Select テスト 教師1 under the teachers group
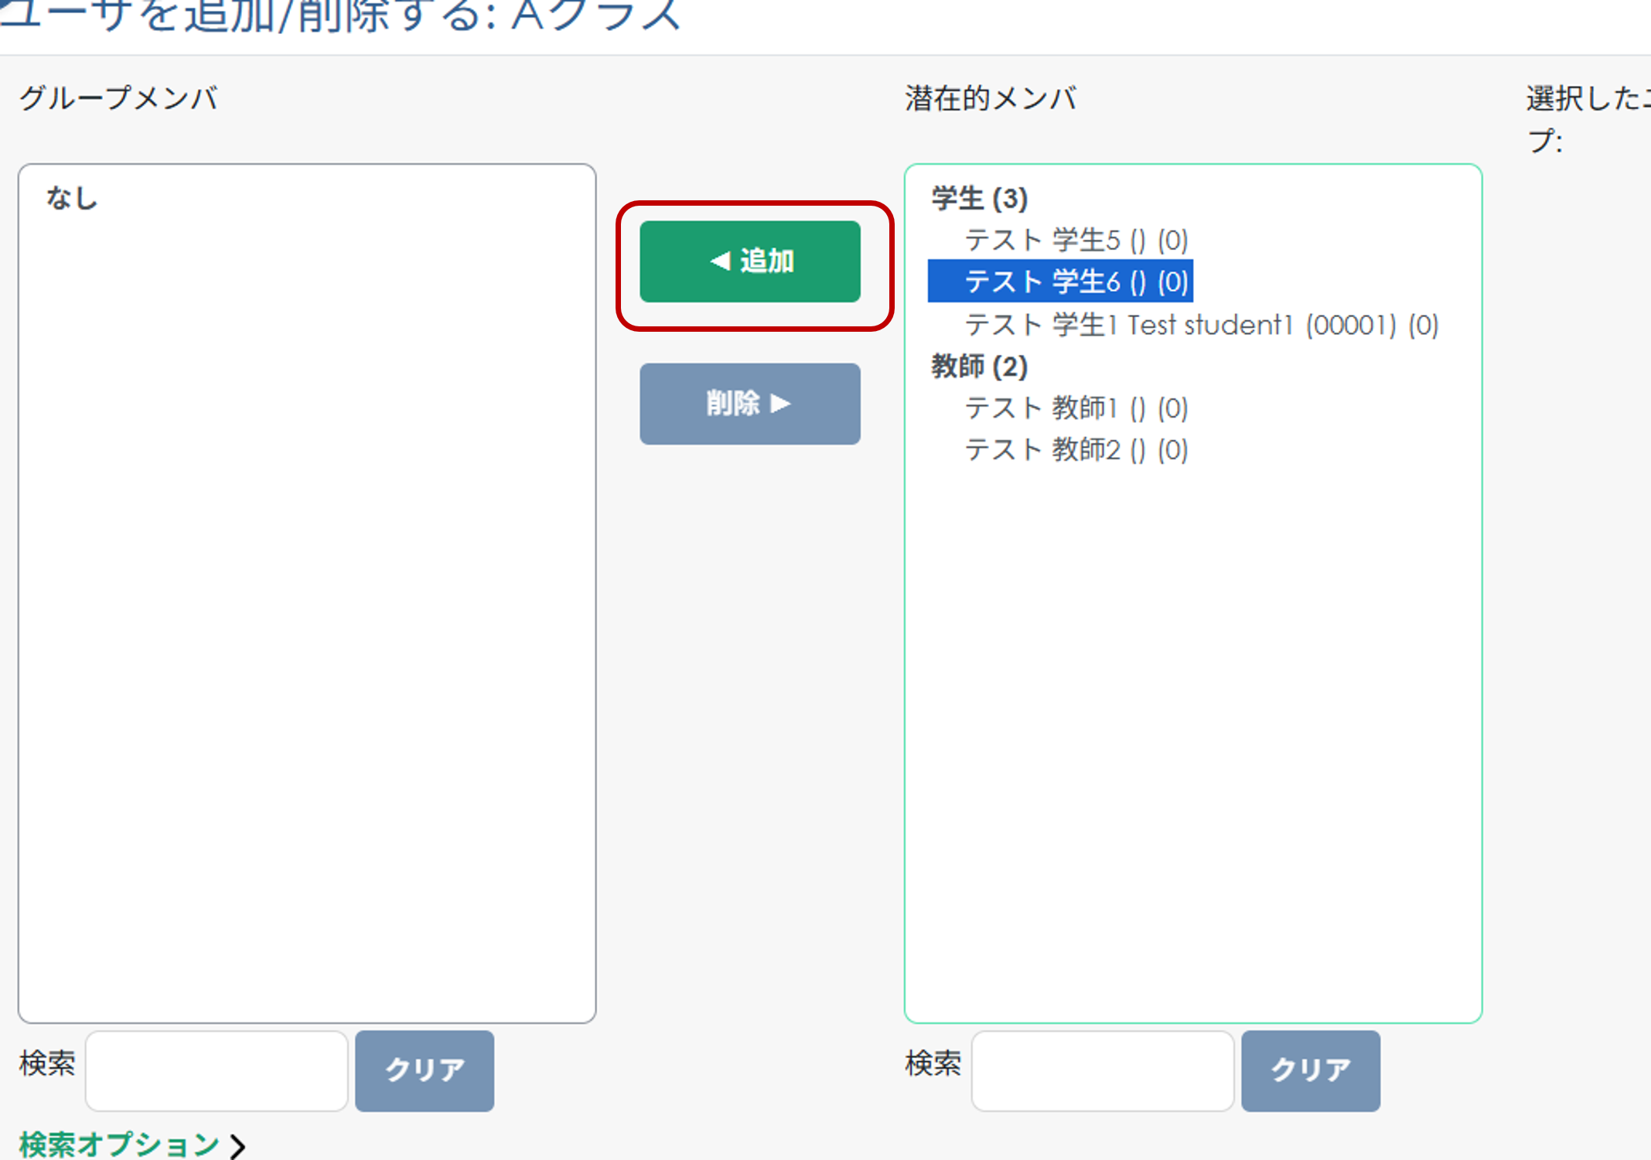The height and width of the screenshot is (1160, 1651). pyautogui.click(x=1075, y=408)
